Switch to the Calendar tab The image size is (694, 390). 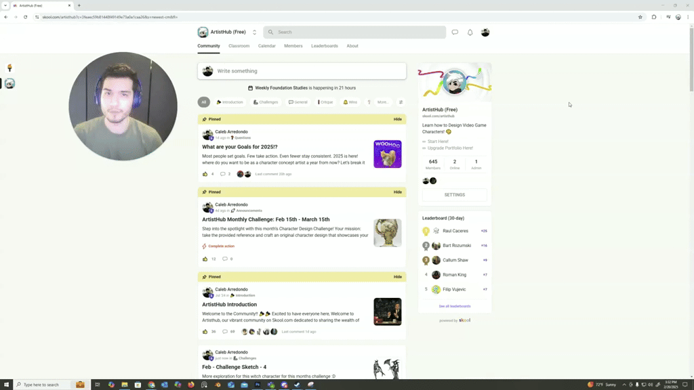click(x=267, y=46)
